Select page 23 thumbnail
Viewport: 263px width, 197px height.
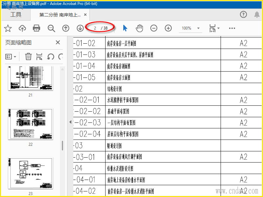[x=31, y=173]
